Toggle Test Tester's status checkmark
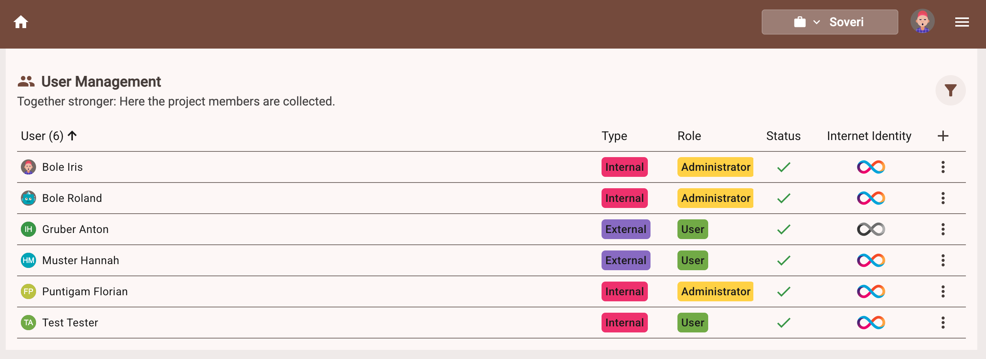The image size is (986, 359). pos(783,323)
